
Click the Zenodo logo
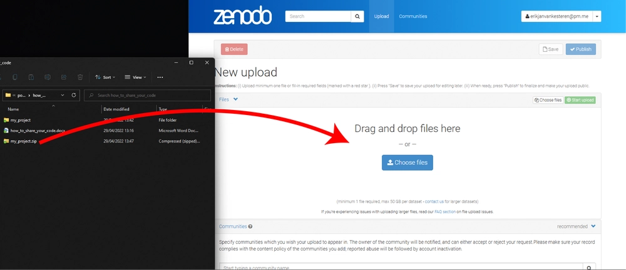[242, 16]
